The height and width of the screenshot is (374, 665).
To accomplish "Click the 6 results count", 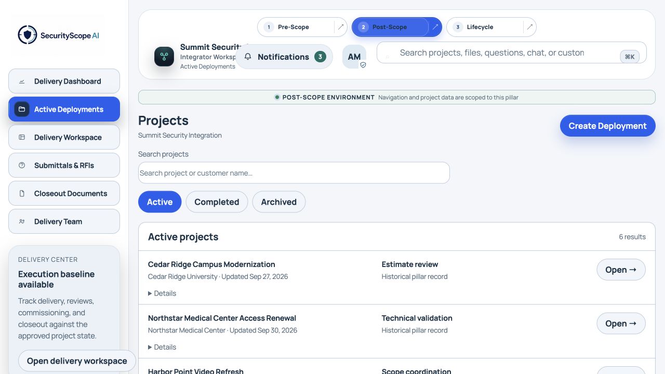I will (x=632, y=237).
